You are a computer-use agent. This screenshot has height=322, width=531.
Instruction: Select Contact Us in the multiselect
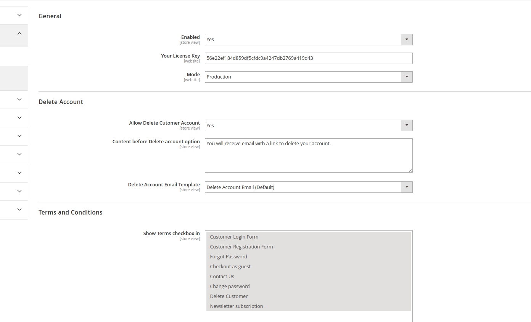[222, 277]
